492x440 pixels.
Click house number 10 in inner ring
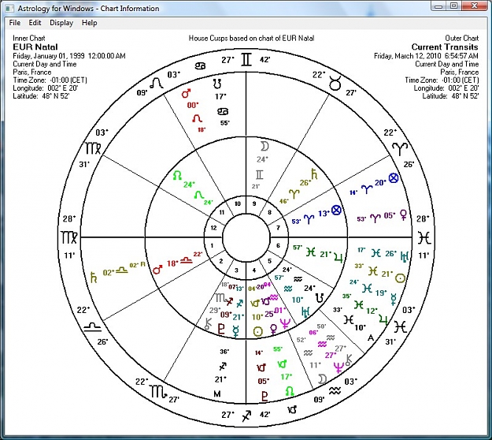point(238,203)
